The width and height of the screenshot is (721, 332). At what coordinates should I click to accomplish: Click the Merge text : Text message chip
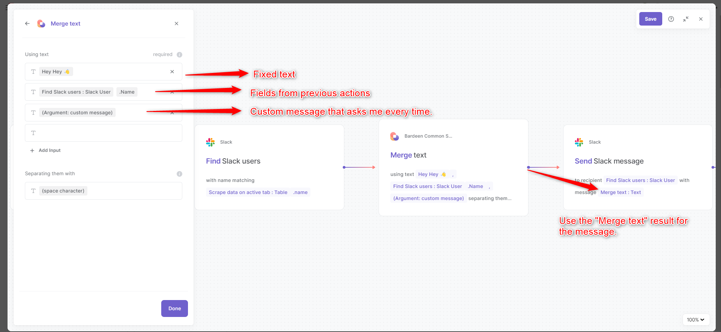[x=620, y=192]
